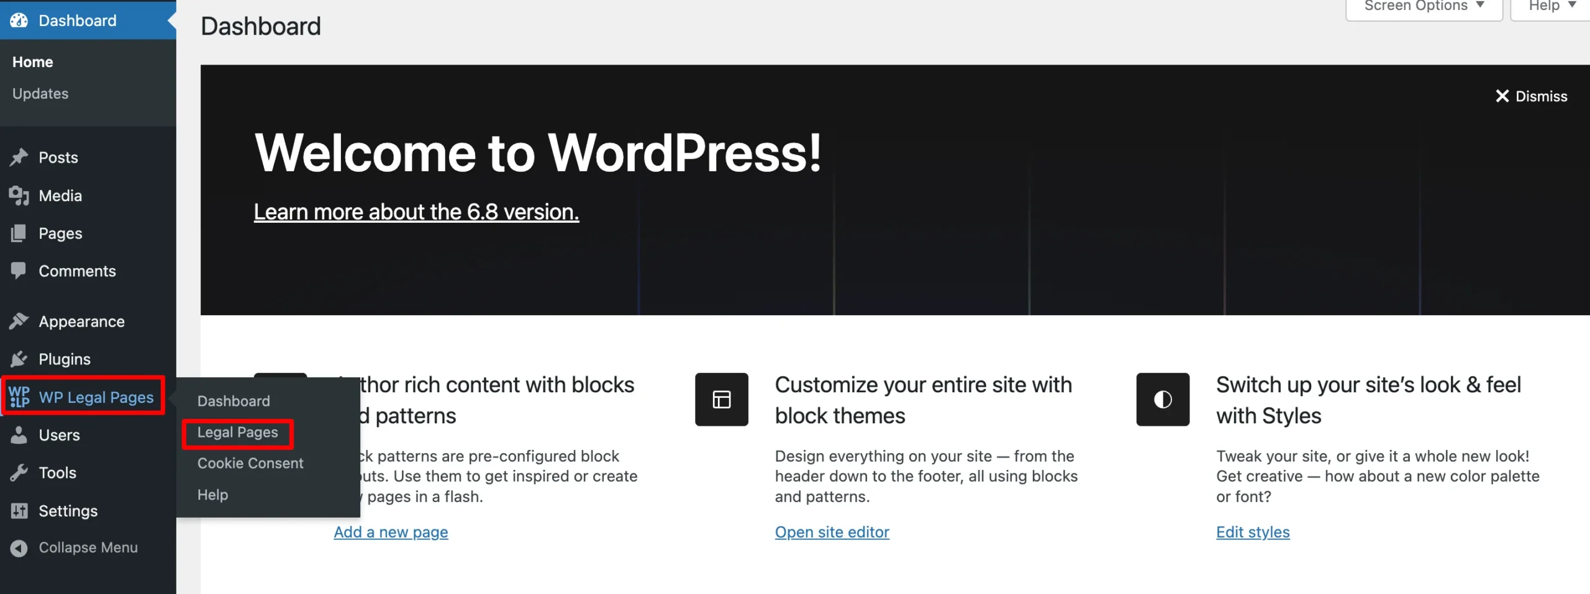Click the 'Welcome to WordPress!' heading
The width and height of the screenshot is (1590, 594).
click(x=538, y=153)
